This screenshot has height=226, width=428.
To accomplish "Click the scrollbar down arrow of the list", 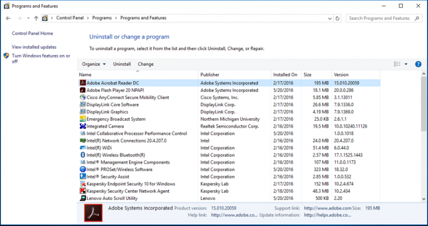I will click(424, 199).
